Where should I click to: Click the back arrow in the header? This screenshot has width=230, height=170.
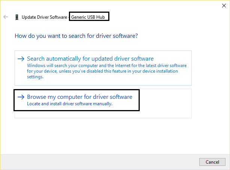6,17
